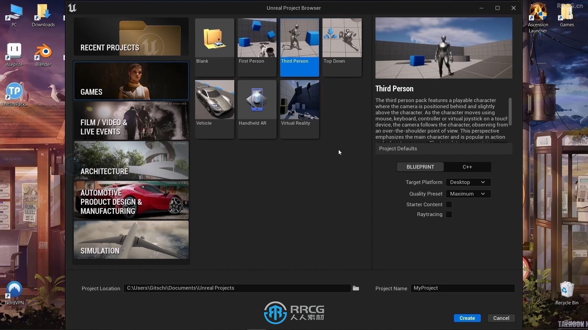This screenshot has height=330, width=588.
Task: Open the Recycle Bin
Action: [x=567, y=293]
